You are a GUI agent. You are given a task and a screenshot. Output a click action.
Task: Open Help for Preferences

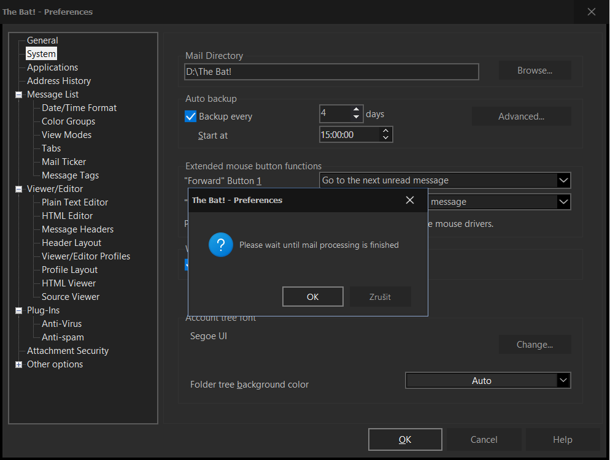click(x=563, y=439)
